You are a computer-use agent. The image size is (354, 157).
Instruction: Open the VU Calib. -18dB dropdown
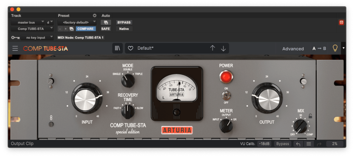[264, 144]
